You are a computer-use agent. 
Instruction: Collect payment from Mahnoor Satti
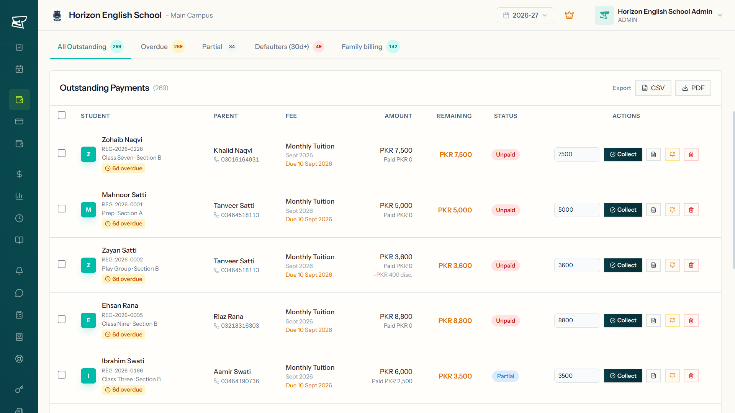click(623, 210)
